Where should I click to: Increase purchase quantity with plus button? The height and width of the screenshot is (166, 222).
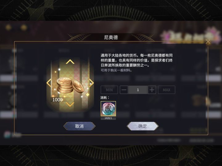coord(152,90)
